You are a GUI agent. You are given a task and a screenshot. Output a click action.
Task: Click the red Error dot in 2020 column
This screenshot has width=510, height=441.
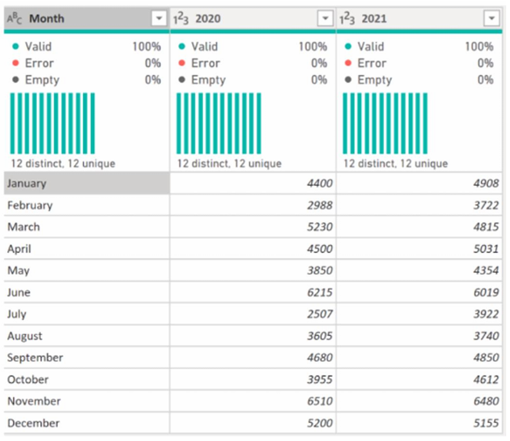[x=182, y=63]
